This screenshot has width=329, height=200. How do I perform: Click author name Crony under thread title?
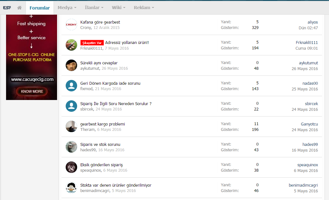point(86,28)
